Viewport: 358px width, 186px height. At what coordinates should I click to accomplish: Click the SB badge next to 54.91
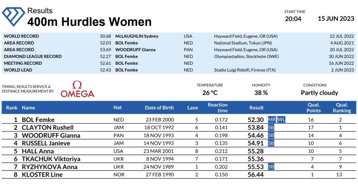pos(271,143)
